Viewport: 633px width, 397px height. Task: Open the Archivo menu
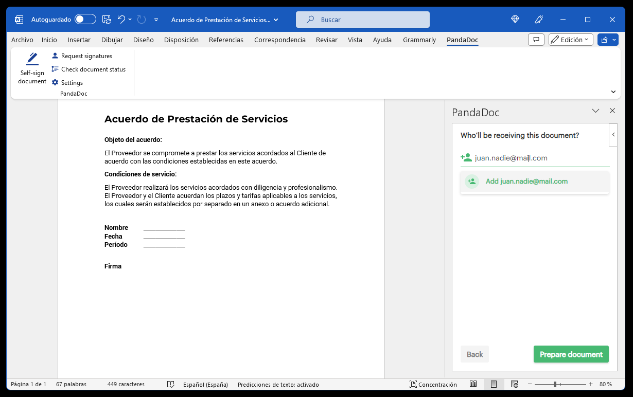pos(22,40)
